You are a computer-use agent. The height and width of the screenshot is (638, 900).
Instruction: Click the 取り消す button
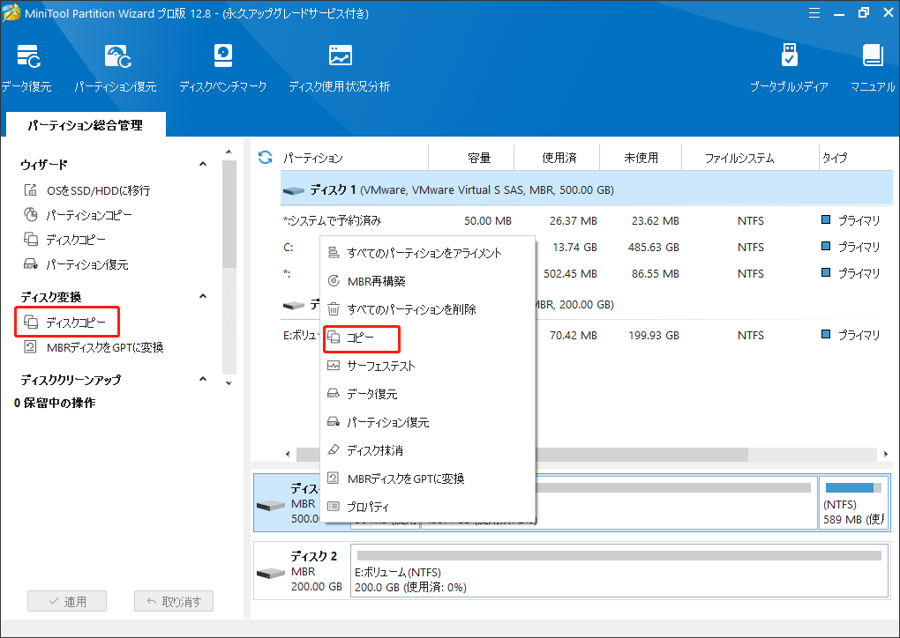coord(174,601)
